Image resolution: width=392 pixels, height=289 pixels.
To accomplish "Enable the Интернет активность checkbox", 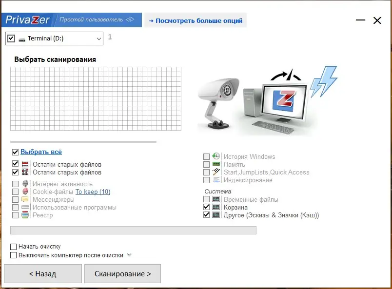I will click(15, 184).
